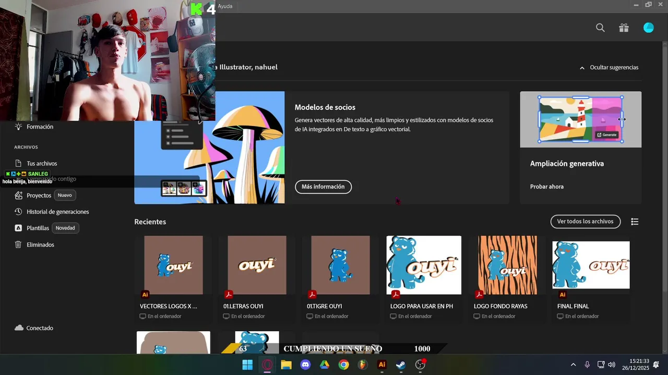Click Ver todos los archivos button

(585, 221)
